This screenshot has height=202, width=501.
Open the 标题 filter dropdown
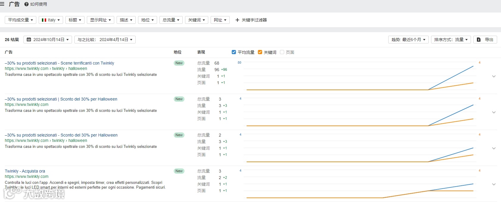click(x=75, y=20)
